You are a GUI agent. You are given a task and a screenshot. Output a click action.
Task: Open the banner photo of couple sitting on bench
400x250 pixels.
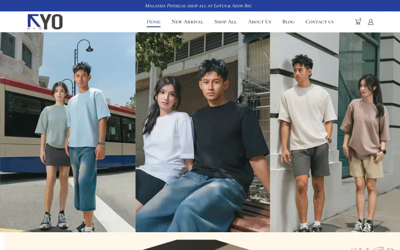point(203,132)
